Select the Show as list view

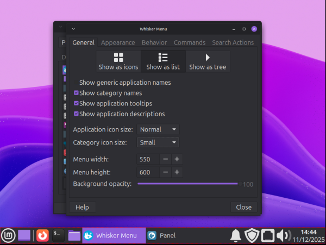pos(163,61)
